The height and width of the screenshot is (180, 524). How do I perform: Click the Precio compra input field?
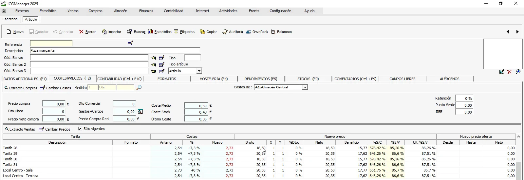(x=54, y=104)
